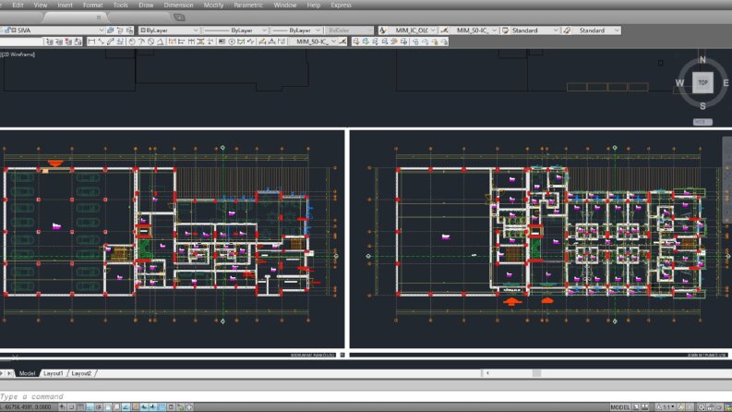Open the Dimension menu

pyautogui.click(x=178, y=6)
